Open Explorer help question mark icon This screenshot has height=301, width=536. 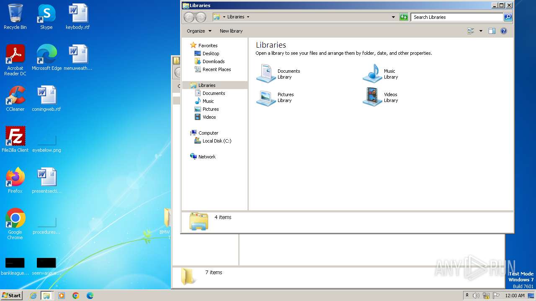(504, 31)
